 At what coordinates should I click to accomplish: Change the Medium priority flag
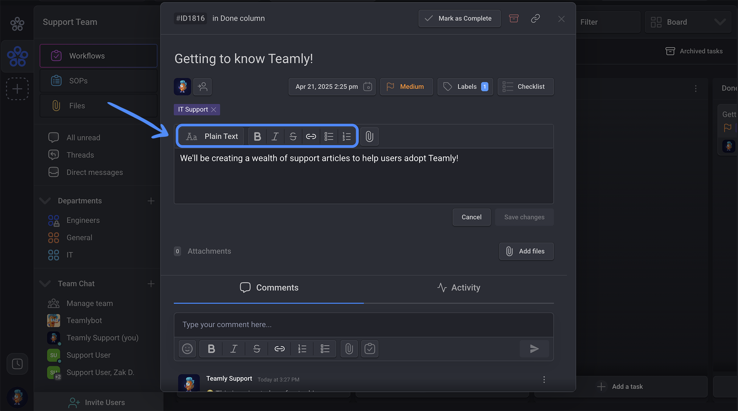(x=406, y=86)
